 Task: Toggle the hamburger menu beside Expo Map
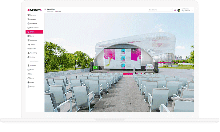click(45, 10)
